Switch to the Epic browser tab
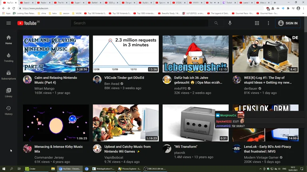Screen dimensions: 307x172 tap(162, 3)
